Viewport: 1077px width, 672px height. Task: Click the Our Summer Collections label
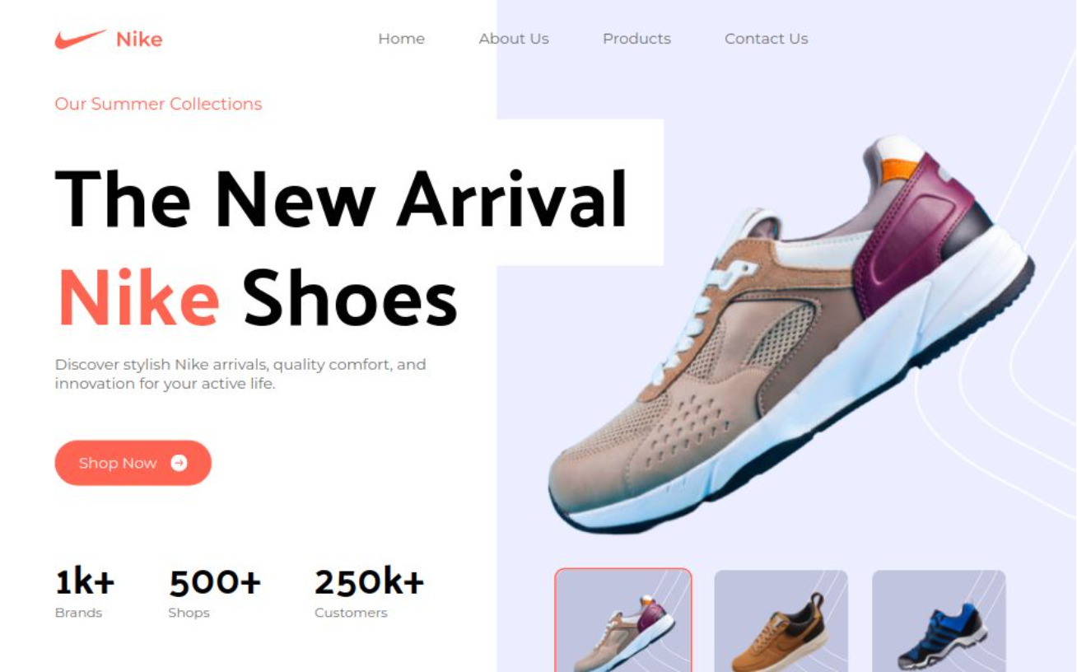click(x=158, y=104)
